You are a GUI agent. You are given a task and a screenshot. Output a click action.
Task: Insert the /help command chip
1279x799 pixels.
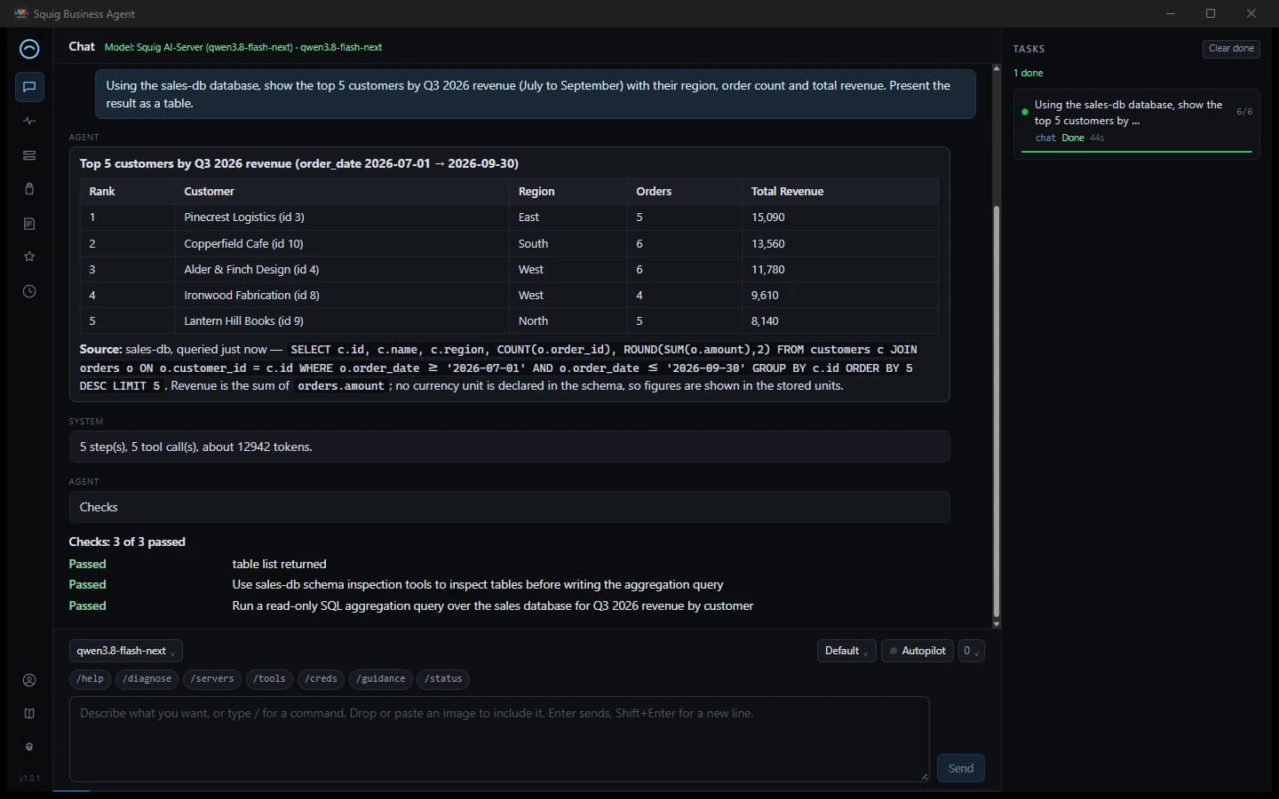click(90, 679)
